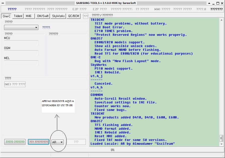This screenshot has height=158, width=225.
Task: Click log line "Show all possible unlock codes."
Action: click(x=126, y=46)
